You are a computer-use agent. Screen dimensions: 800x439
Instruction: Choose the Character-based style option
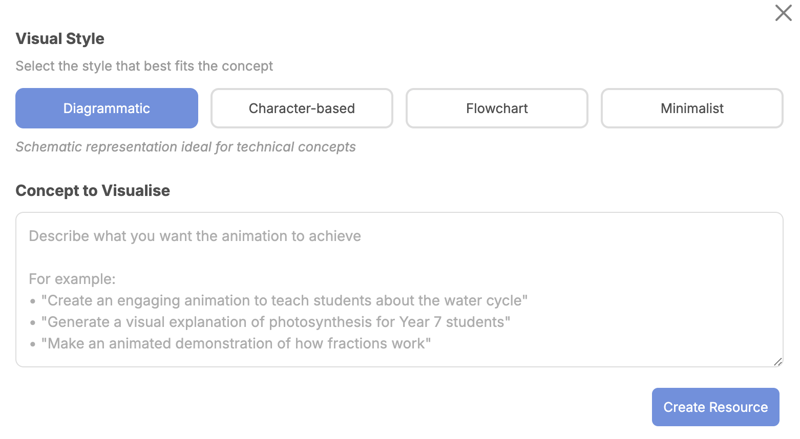pos(302,108)
